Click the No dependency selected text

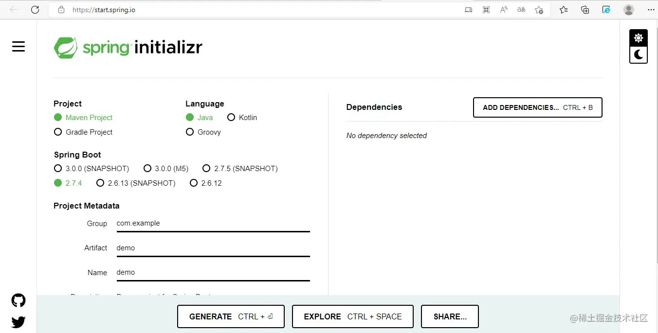tap(386, 136)
